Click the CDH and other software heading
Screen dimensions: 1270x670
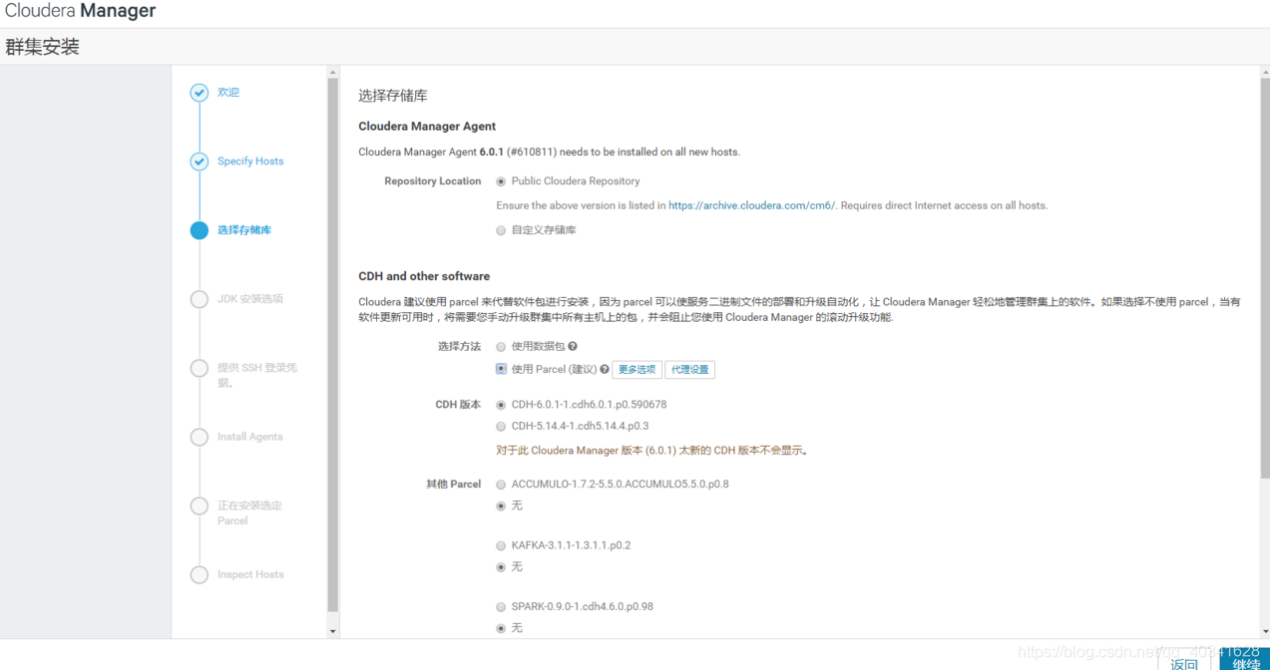(424, 276)
